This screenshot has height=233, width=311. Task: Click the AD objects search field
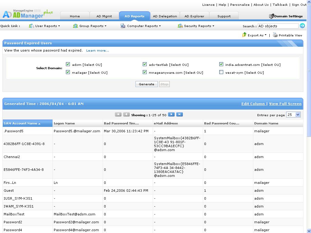278,26
